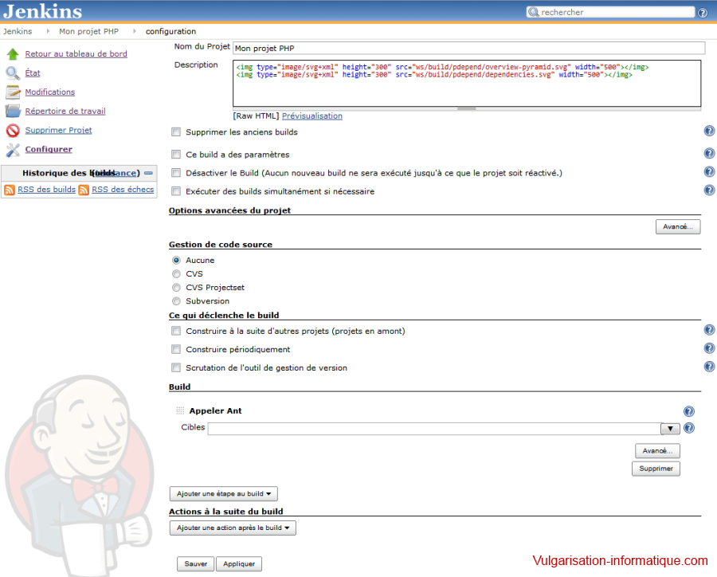Viewport: 717px width, 577px height.
Task: Enable Exécuter des builds simultanément
Action: (x=176, y=191)
